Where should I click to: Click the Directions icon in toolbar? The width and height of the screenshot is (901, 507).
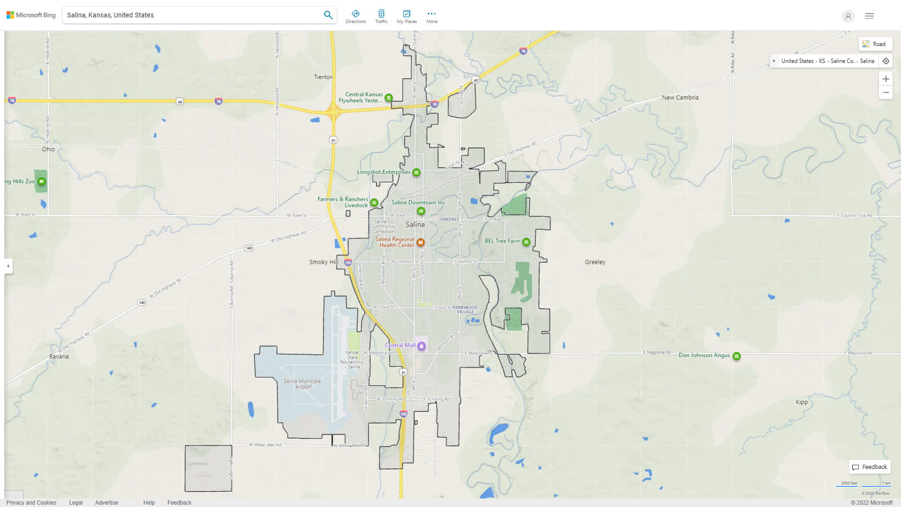pos(355,14)
